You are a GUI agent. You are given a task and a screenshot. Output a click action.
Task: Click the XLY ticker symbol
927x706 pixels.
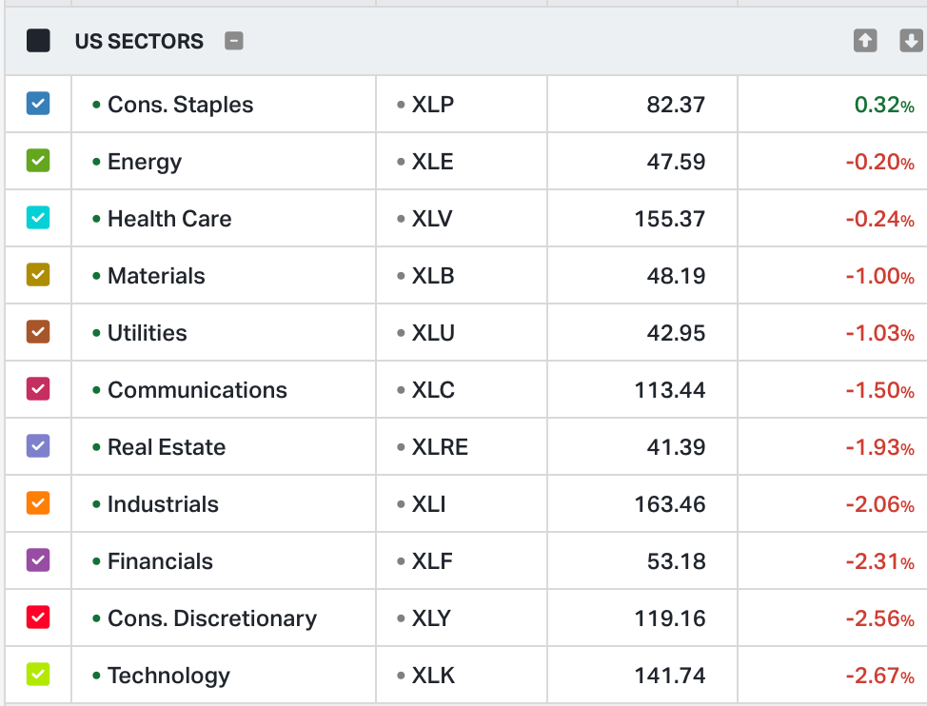click(x=431, y=618)
